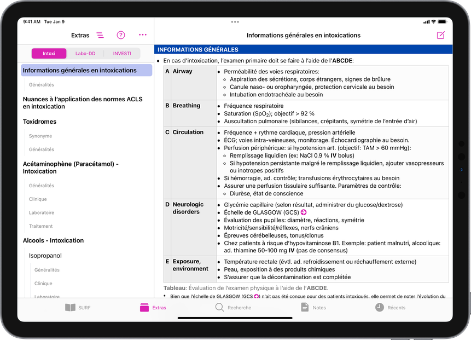Open the SURF tab label
Viewport: 471px width, 340px height.
84,308
